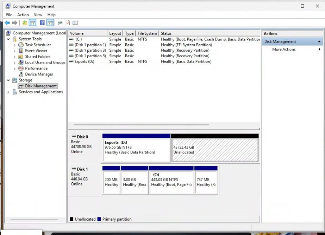Toggle Show/Hide Console Tree toolbar button
Screen dimensions: 325x235
point(32,23)
